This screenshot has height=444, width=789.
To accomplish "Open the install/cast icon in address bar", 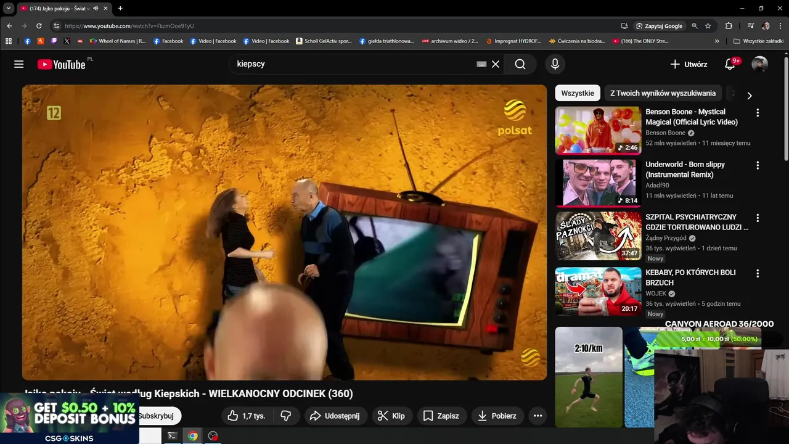I will pyautogui.click(x=624, y=26).
